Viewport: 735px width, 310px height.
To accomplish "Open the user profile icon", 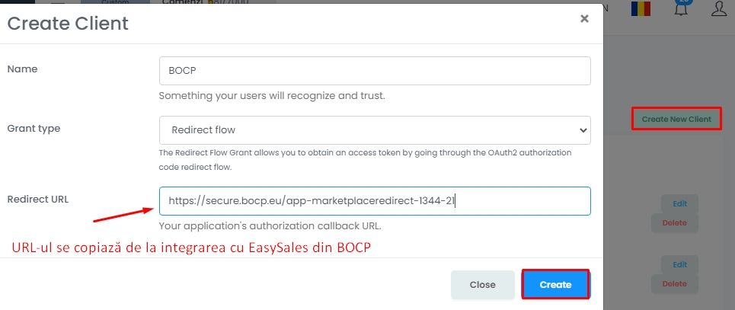I will 718,8.
